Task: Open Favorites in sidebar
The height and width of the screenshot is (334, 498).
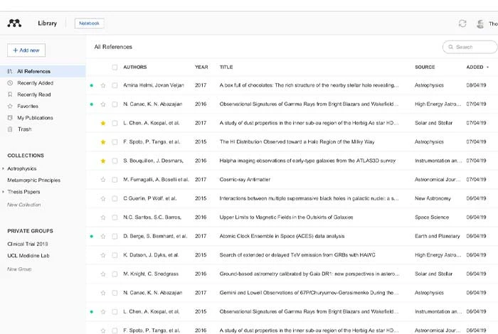Action: 28,106
